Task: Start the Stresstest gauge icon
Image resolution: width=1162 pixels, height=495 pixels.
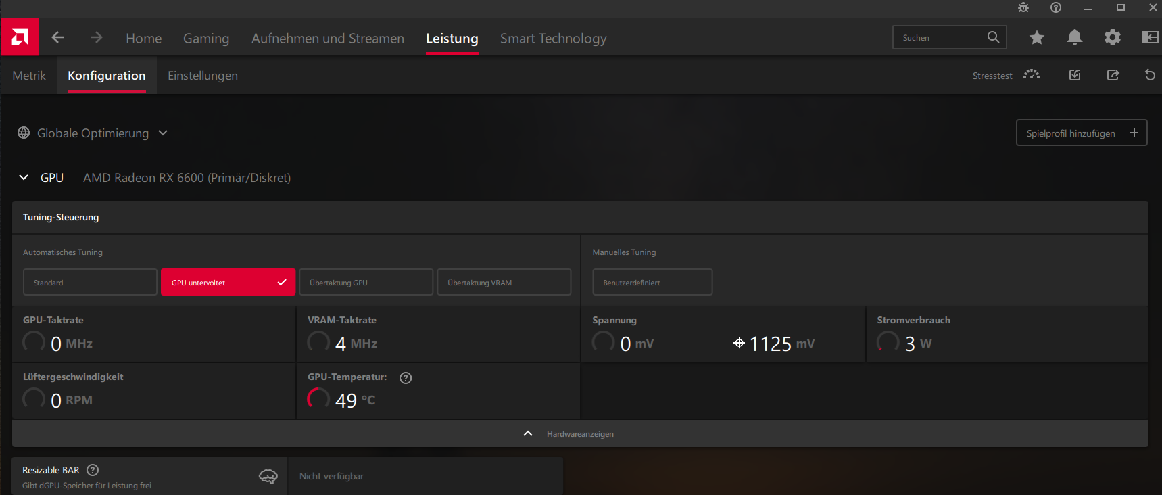Action: [x=1032, y=75]
